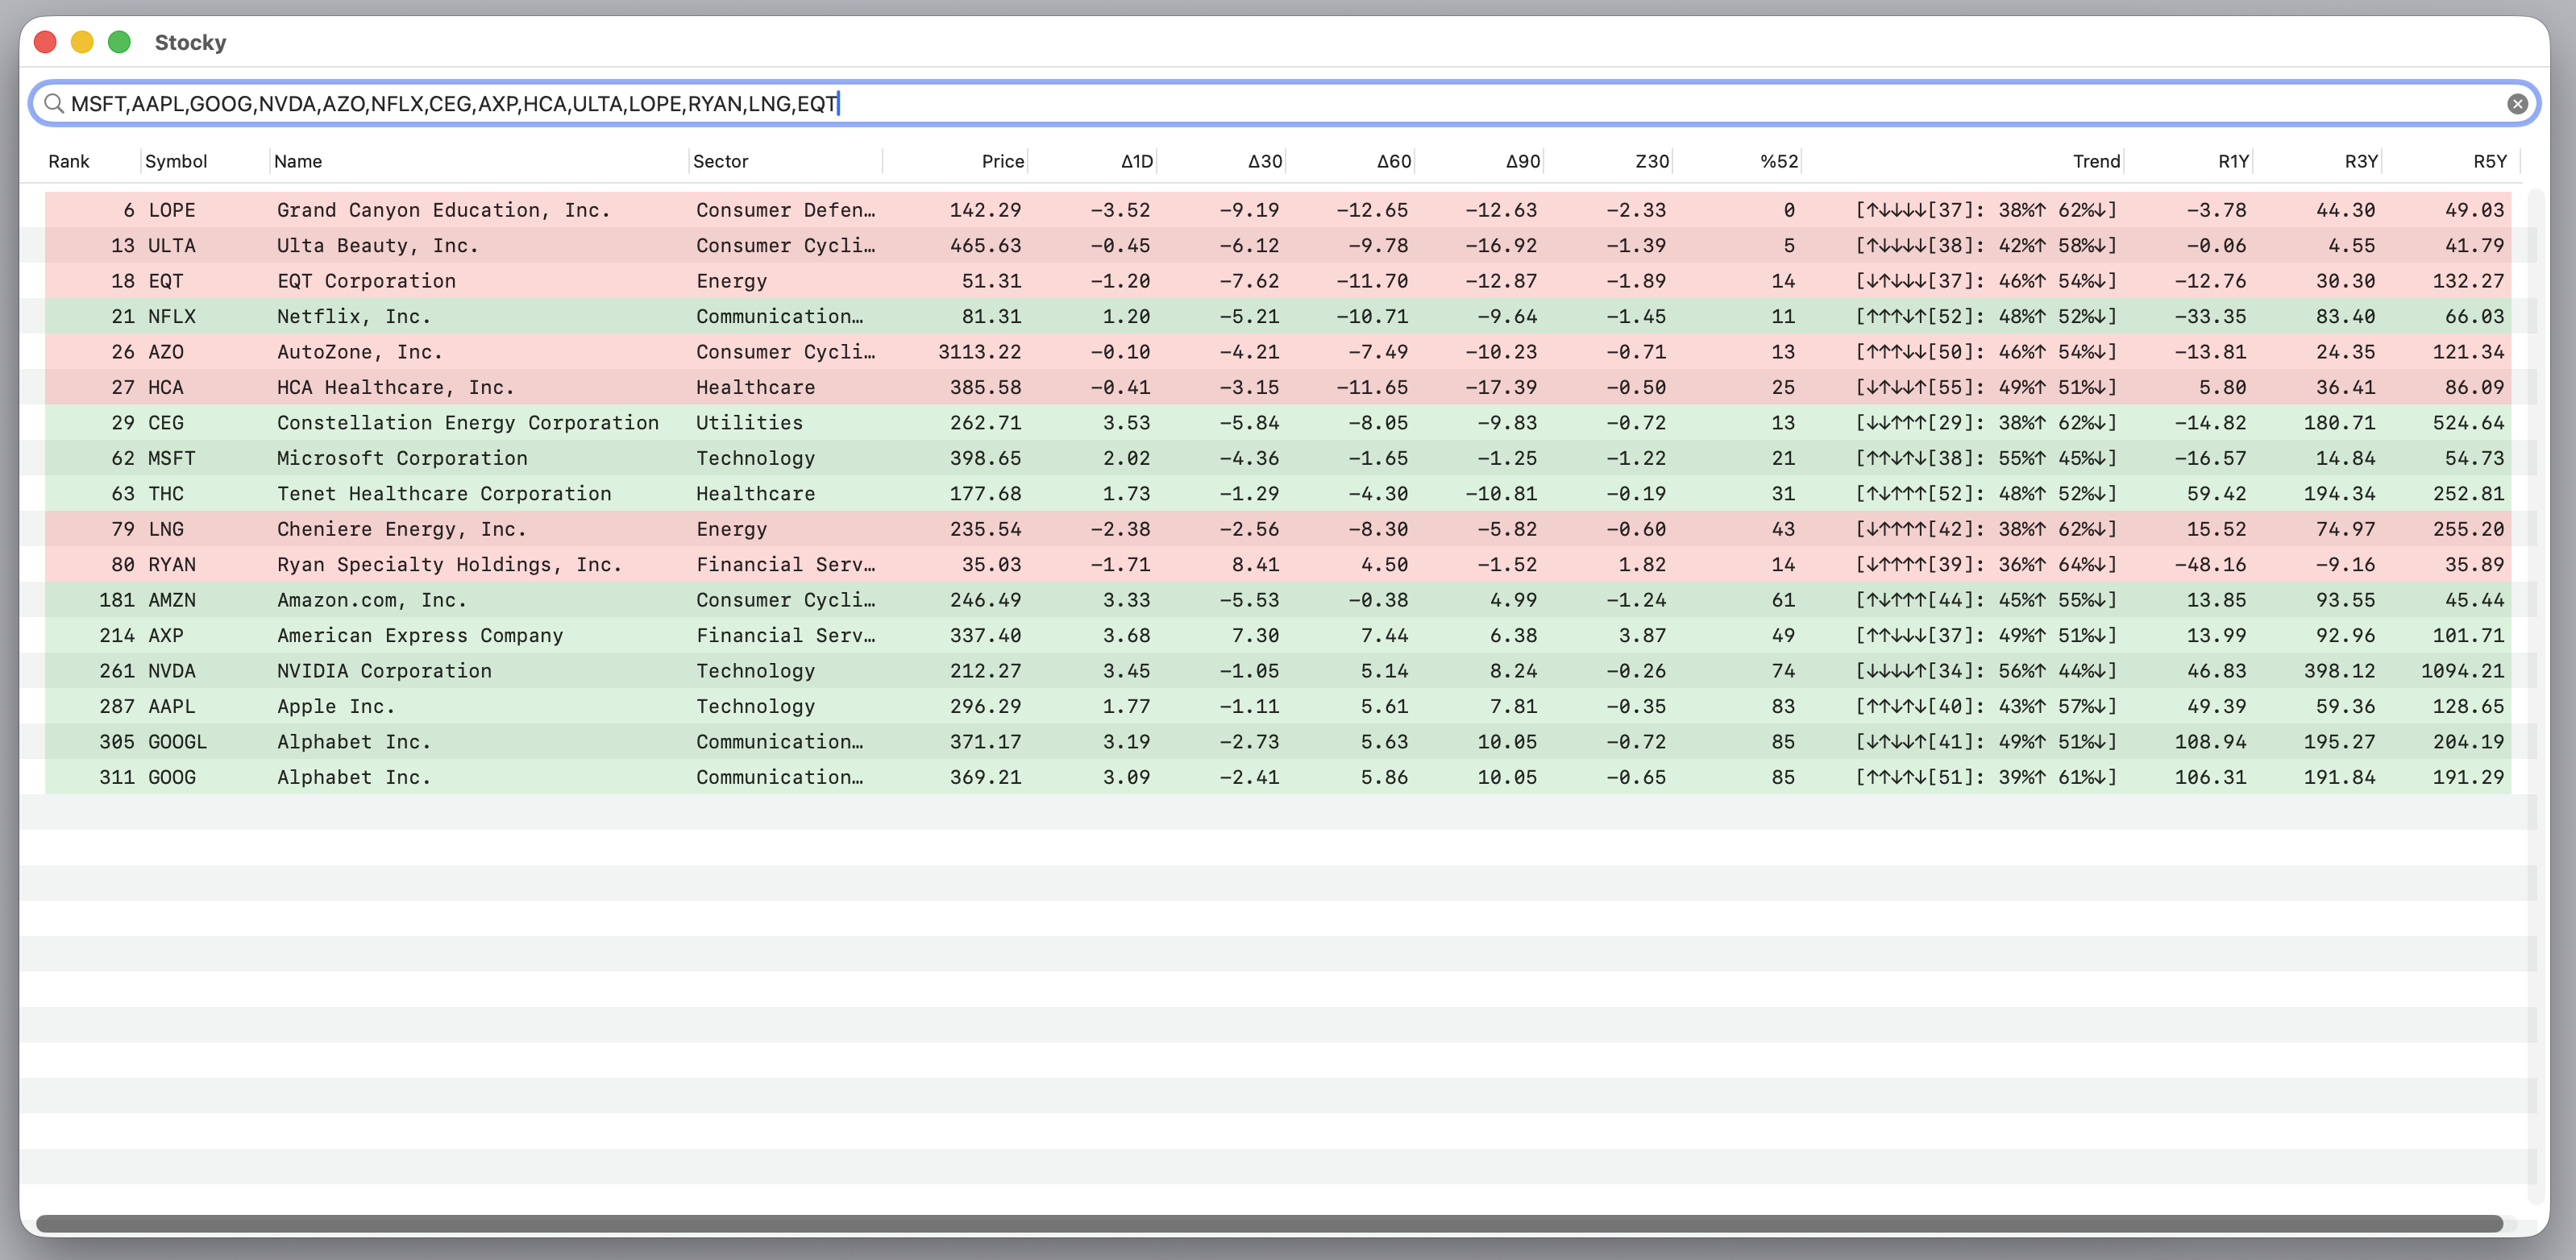
Task: Click MSFT price 398.65
Action: (985, 458)
